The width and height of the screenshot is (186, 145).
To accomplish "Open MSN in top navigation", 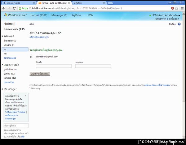I will pos(91,15).
